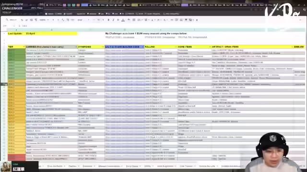Select the CORE ITEMS header cell

194,47
